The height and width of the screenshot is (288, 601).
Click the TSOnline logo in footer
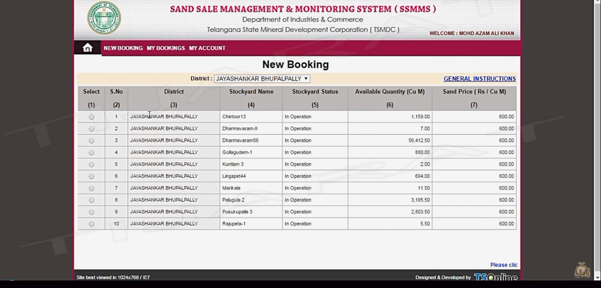[x=495, y=277]
